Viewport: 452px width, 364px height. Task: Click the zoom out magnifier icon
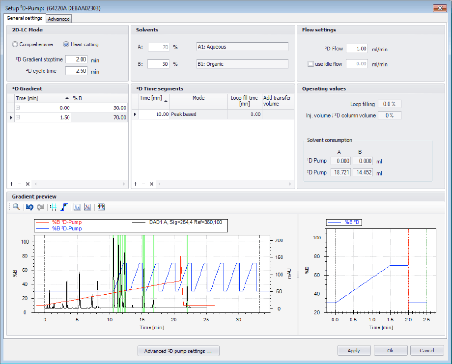(16, 207)
